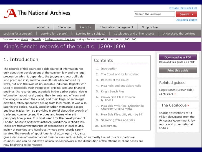Click the red Search button
This screenshot has width=202, height=152.
(186, 14)
